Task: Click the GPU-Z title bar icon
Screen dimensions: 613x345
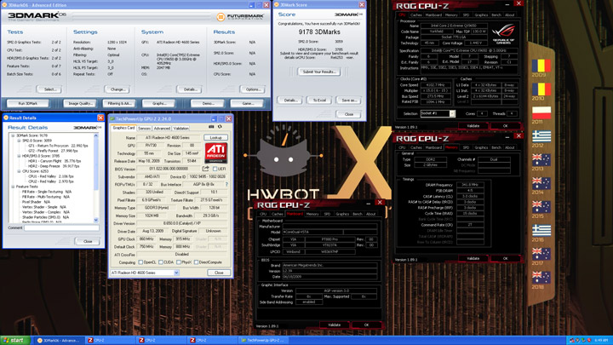Action: pyautogui.click(x=112, y=118)
